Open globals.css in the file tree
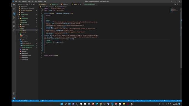The width and height of the screenshot is (189, 106). (25, 42)
